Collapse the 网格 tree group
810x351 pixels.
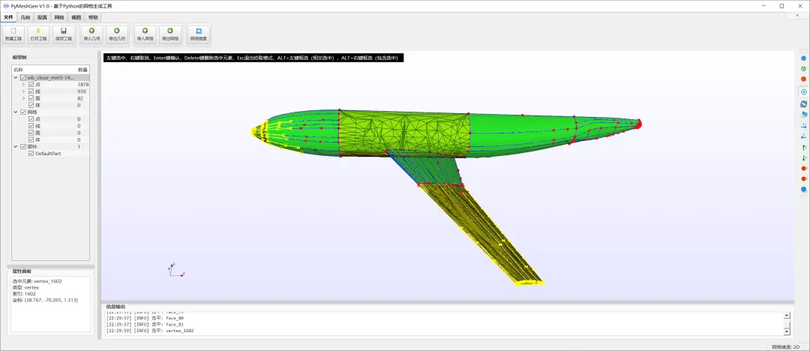click(x=16, y=112)
